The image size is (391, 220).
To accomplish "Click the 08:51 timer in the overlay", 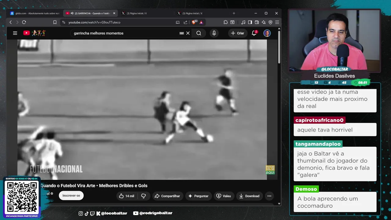I will [361, 82].
